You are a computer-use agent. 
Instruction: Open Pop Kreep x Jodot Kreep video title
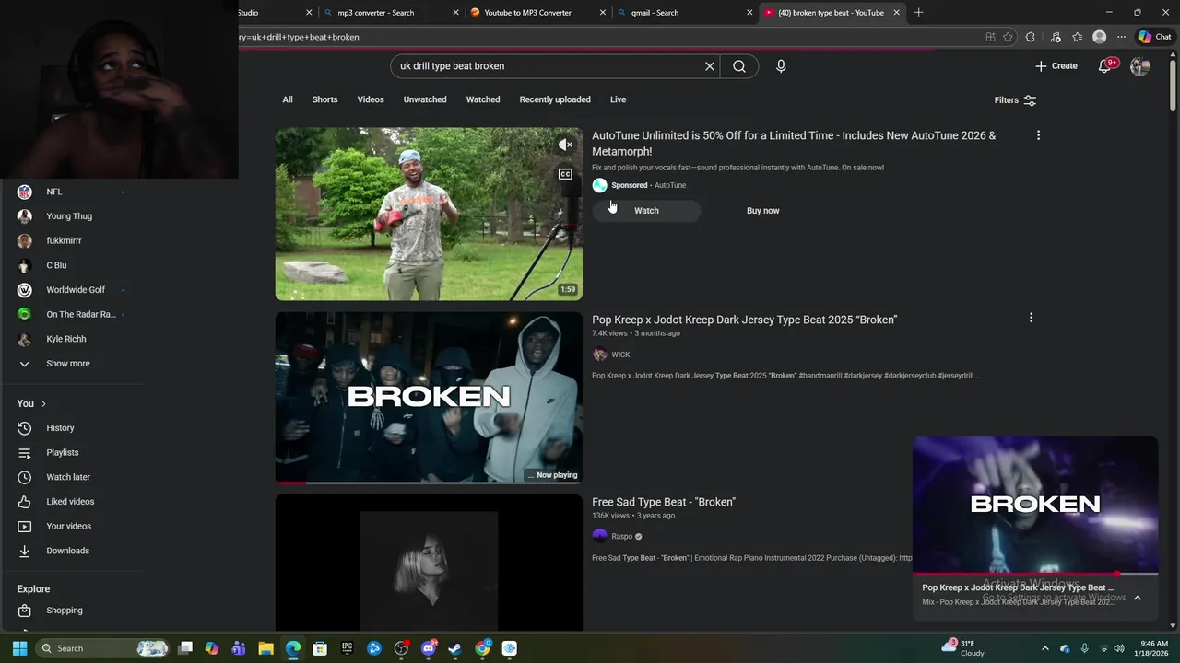coord(744,320)
